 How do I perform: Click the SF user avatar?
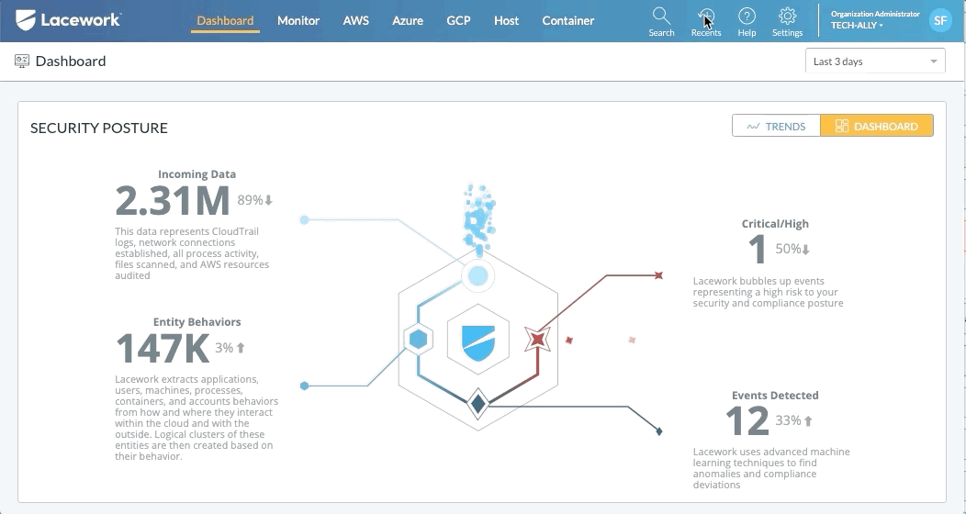coord(939,20)
